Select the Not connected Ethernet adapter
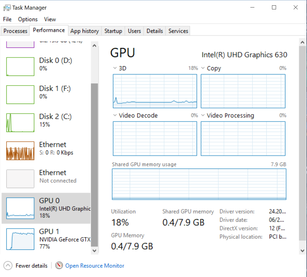The image size is (307, 277). pos(20,179)
